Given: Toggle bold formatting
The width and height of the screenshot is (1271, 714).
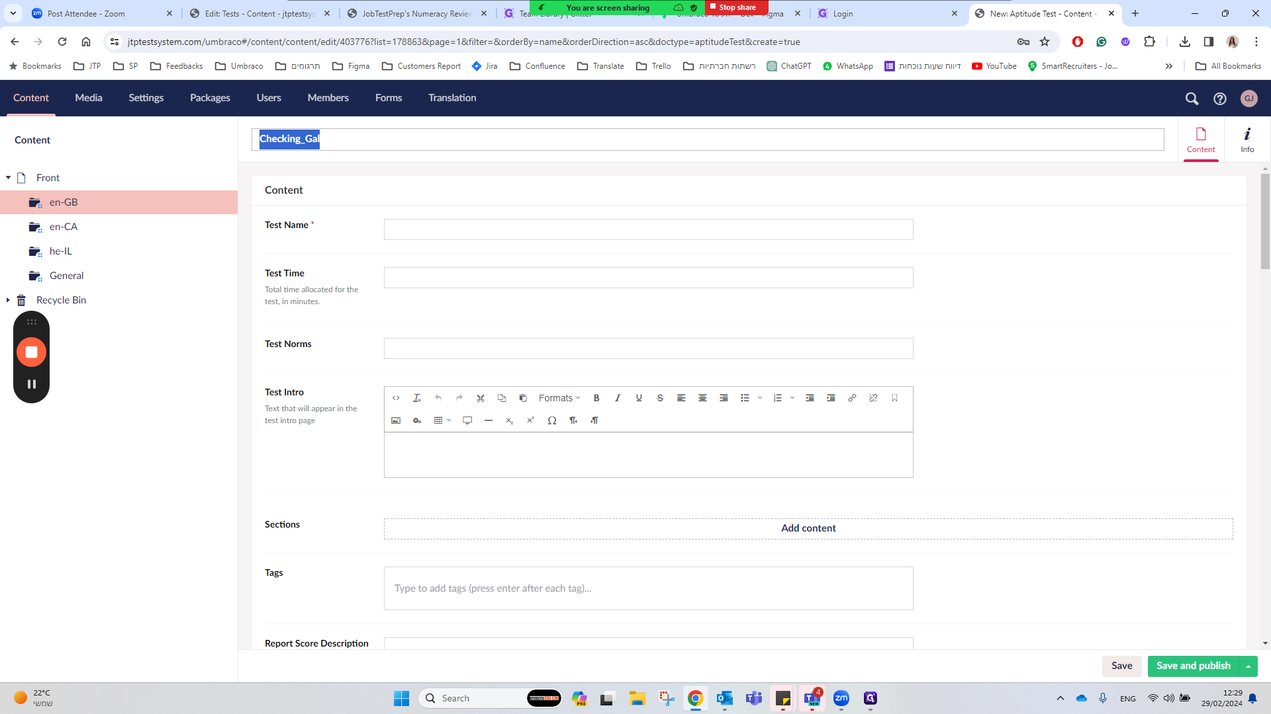Looking at the screenshot, I should (x=596, y=398).
